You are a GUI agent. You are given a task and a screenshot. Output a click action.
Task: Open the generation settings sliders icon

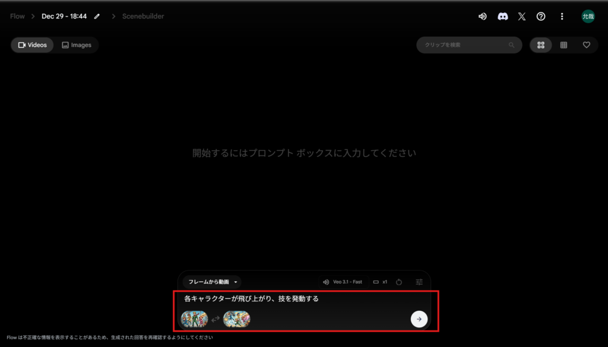pos(419,282)
